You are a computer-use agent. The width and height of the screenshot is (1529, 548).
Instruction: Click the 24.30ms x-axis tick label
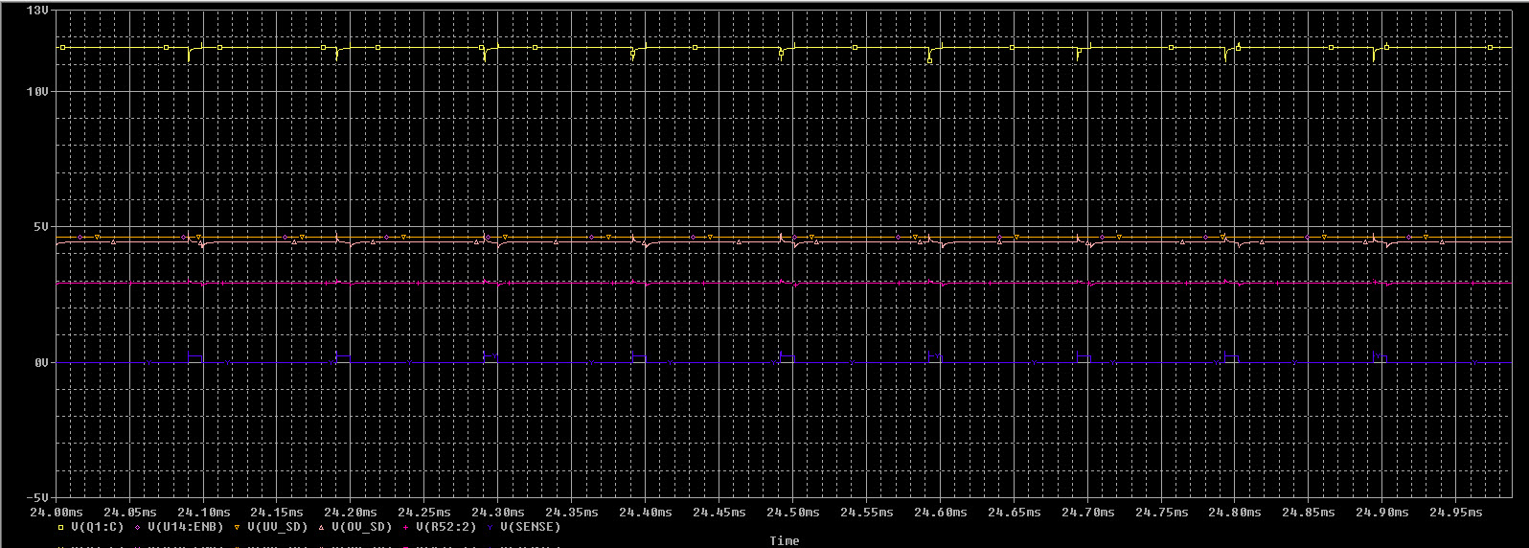tap(498, 513)
